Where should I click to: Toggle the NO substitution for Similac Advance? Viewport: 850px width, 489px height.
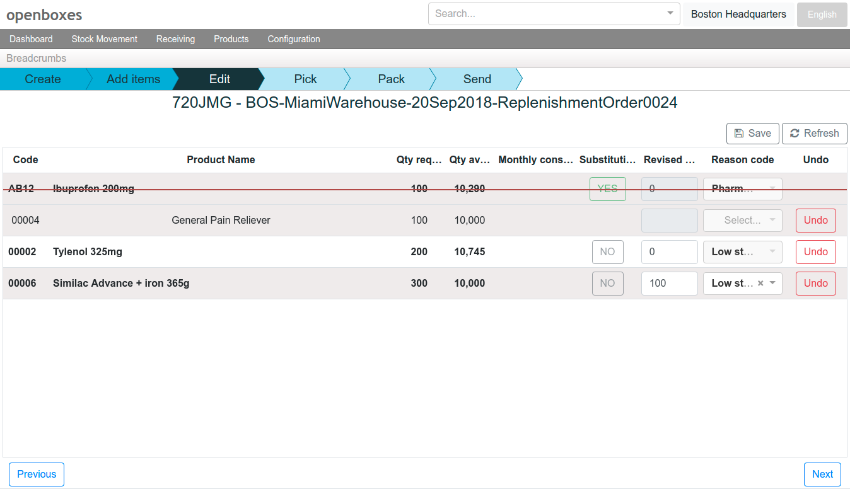pos(607,284)
